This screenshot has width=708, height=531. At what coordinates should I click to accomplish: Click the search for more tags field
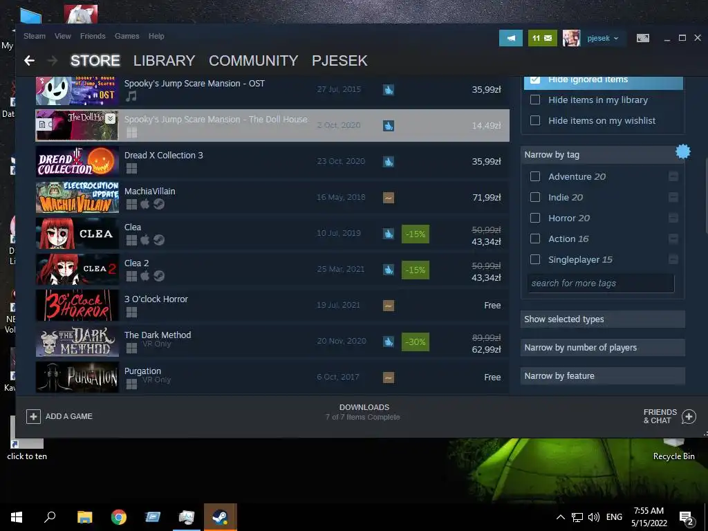click(x=601, y=283)
